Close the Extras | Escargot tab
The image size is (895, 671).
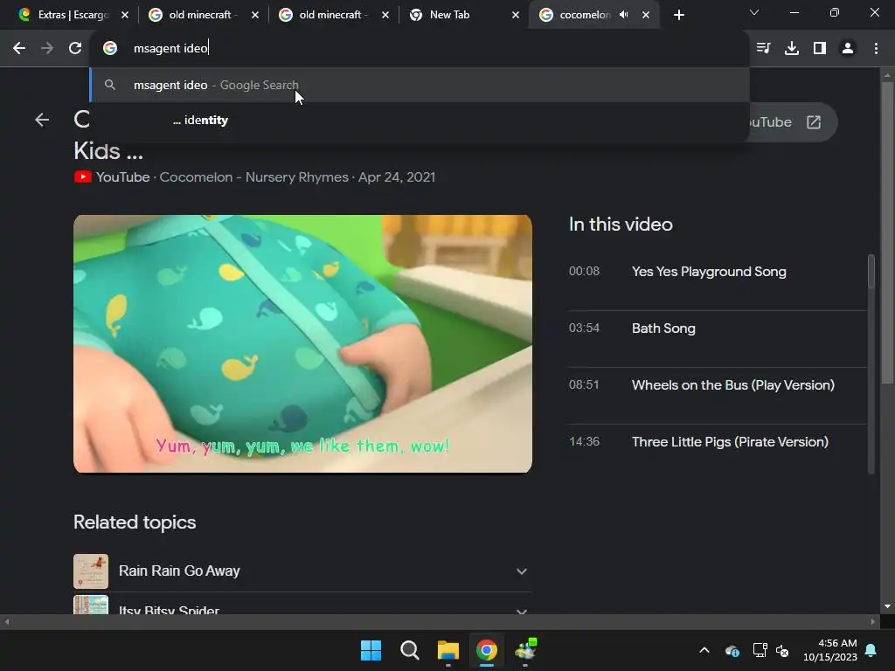click(125, 15)
